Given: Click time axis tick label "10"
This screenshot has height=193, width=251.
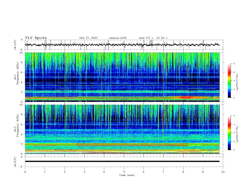Looking at the screenshot, I should [x=223, y=172].
